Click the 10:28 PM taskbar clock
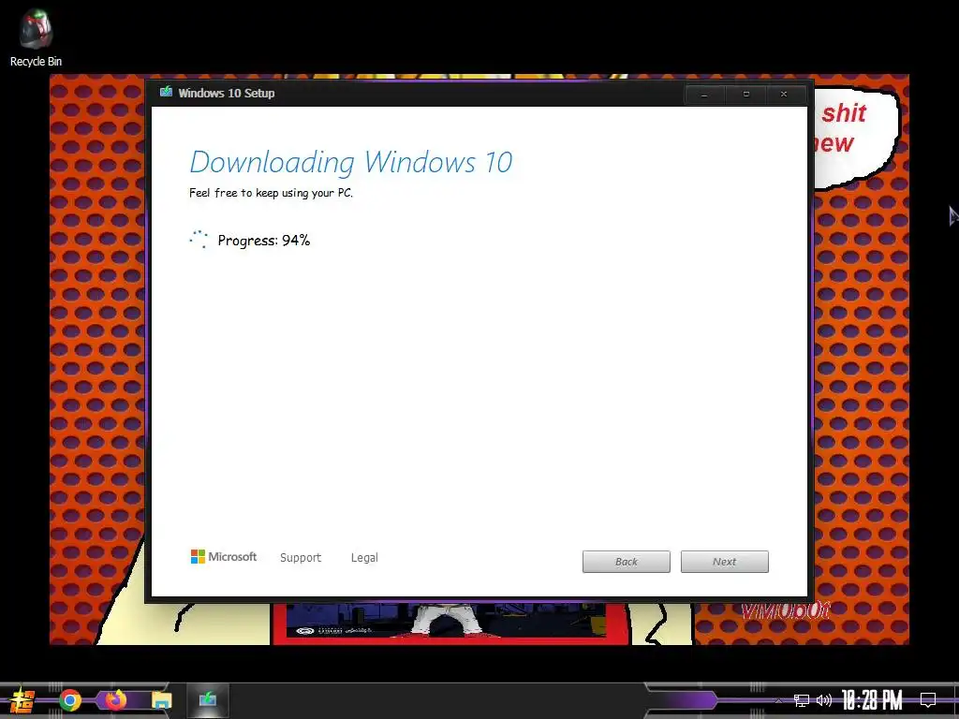Image resolution: width=959 pixels, height=719 pixels. point(872,700)
